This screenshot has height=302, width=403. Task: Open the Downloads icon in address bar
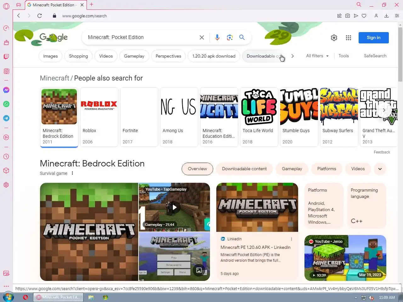pos(386,16)
